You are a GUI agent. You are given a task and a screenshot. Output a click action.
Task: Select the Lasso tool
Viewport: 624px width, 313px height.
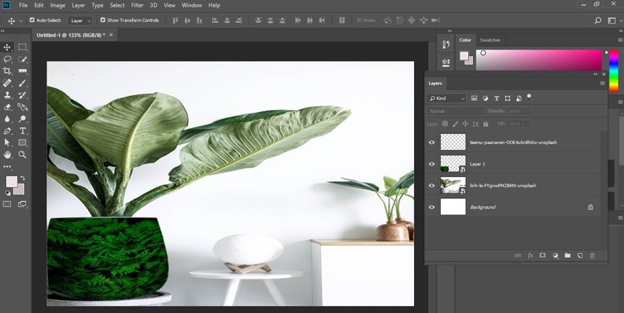(7, 59)
